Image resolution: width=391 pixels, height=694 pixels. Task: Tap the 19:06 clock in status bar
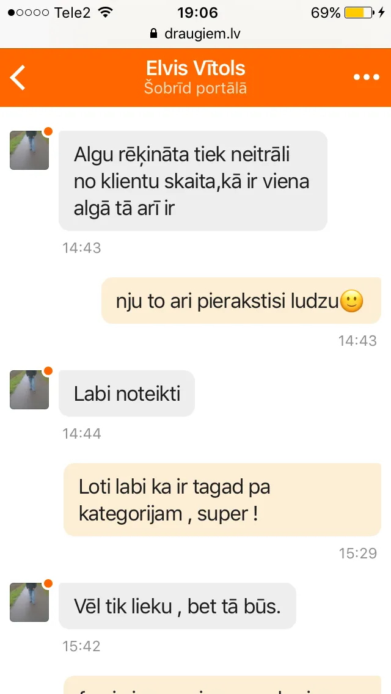click(197, 13)
